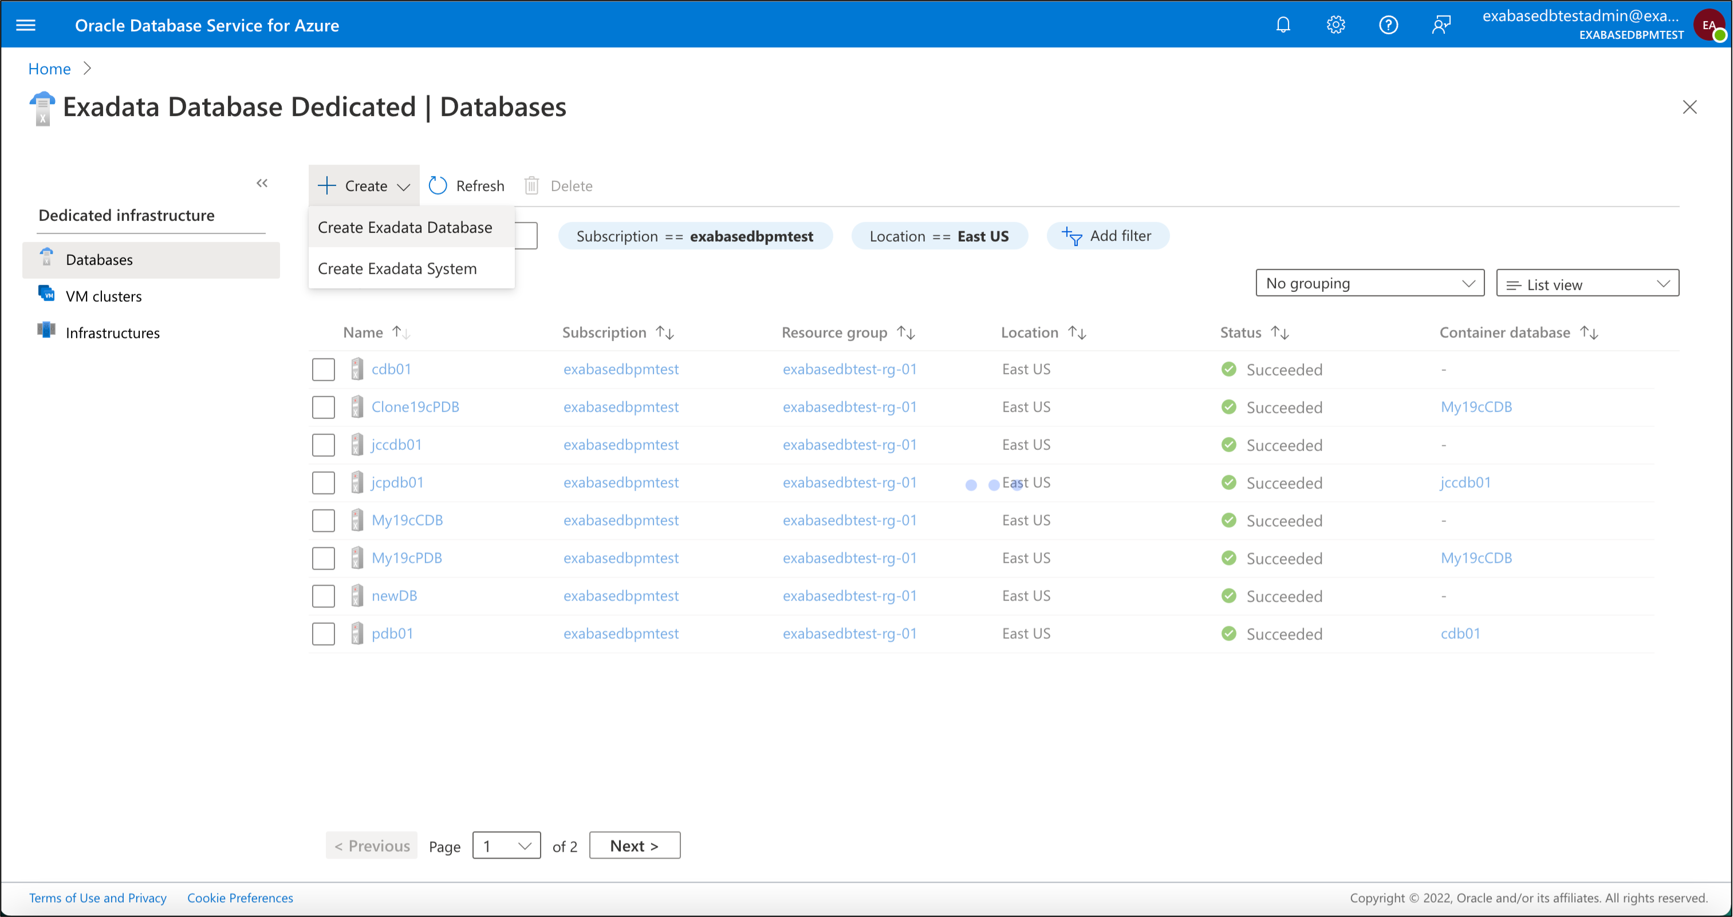Image resolution: width=1733 pixels, height=917 pixels.
Task: Select Create Exadata Database option
Action: tap(404, 227)
